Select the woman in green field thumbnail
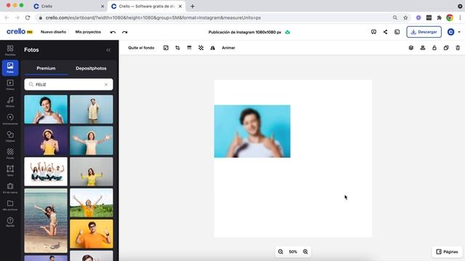The image size is (465, 261). tap(92, 203)
